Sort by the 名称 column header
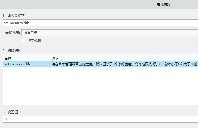The width and height of the screenshot is (198, 128). (26, 58)
